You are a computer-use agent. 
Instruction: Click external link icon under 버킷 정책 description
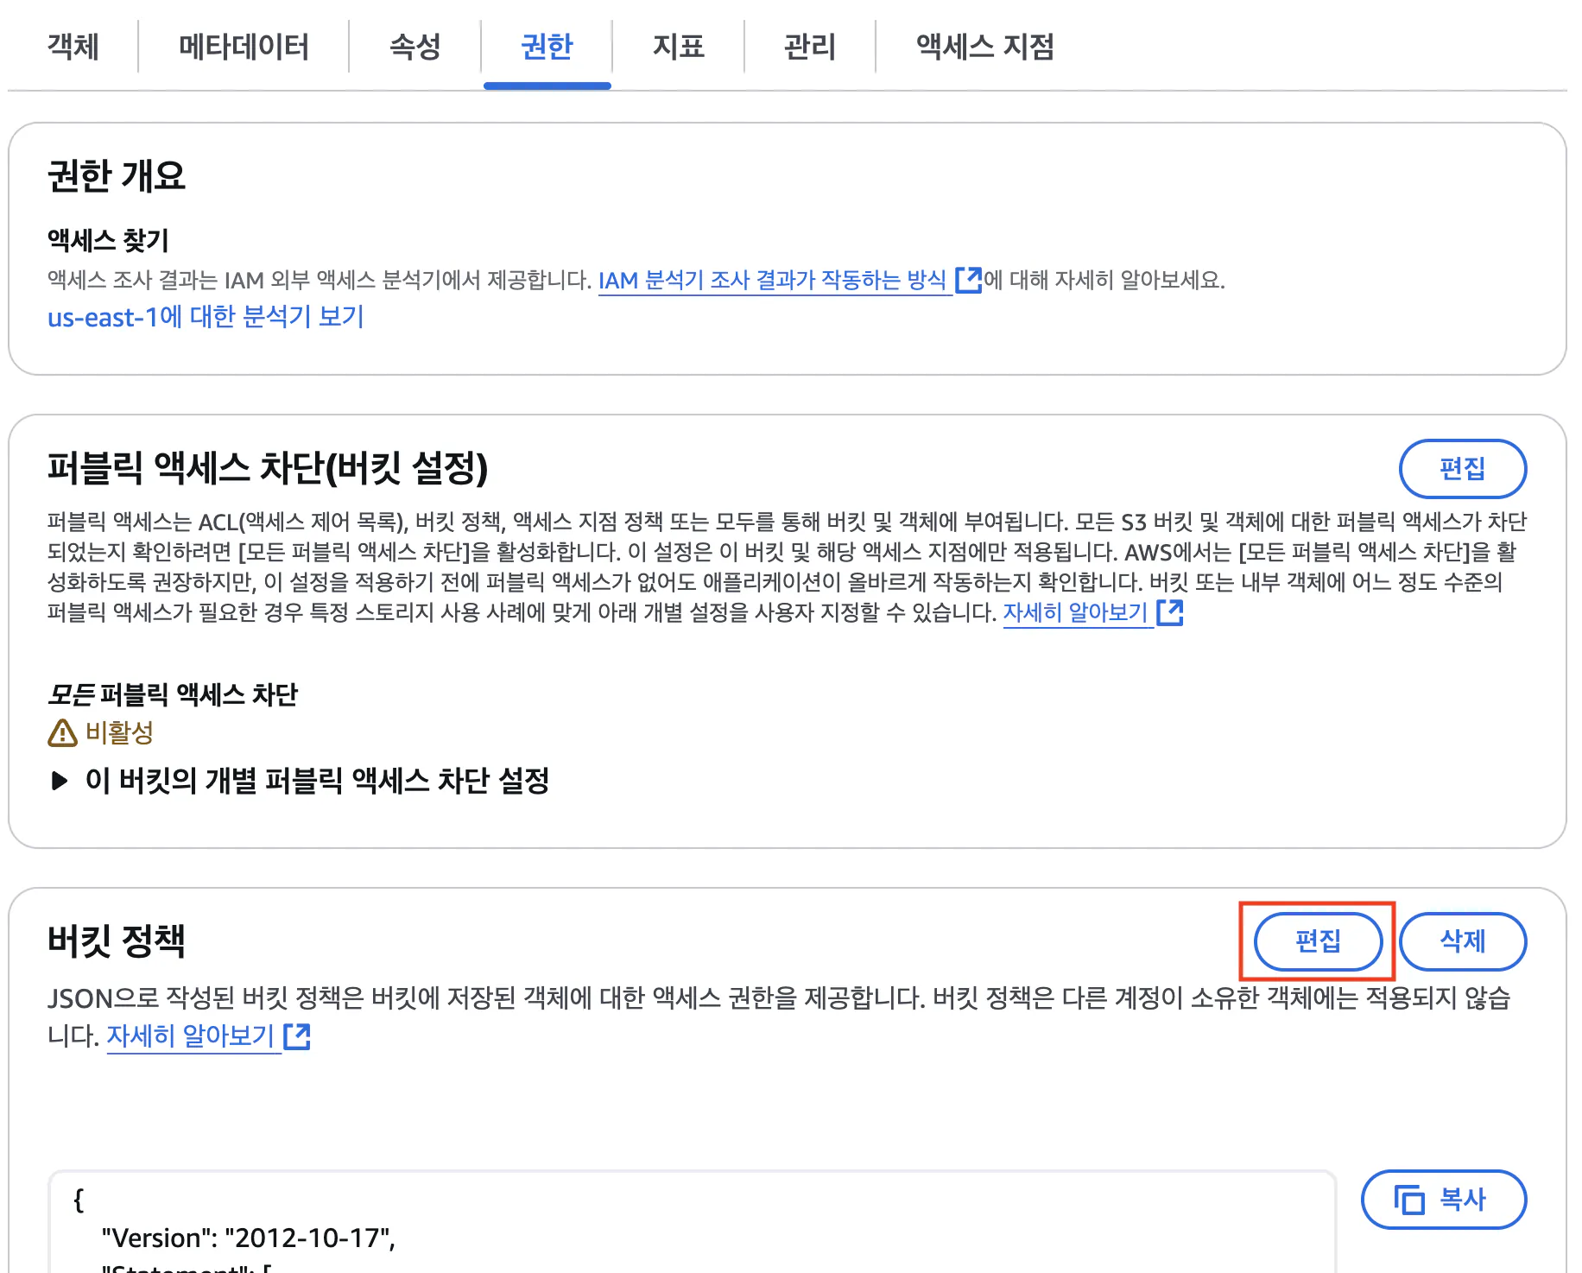click(x=297, y=1036)
